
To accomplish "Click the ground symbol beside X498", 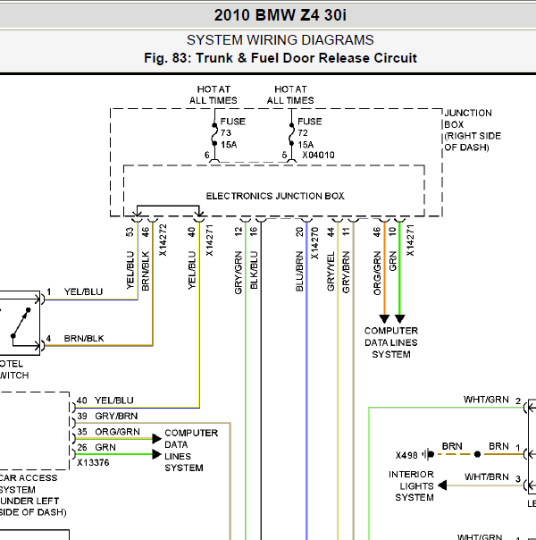I will point(428,454).
